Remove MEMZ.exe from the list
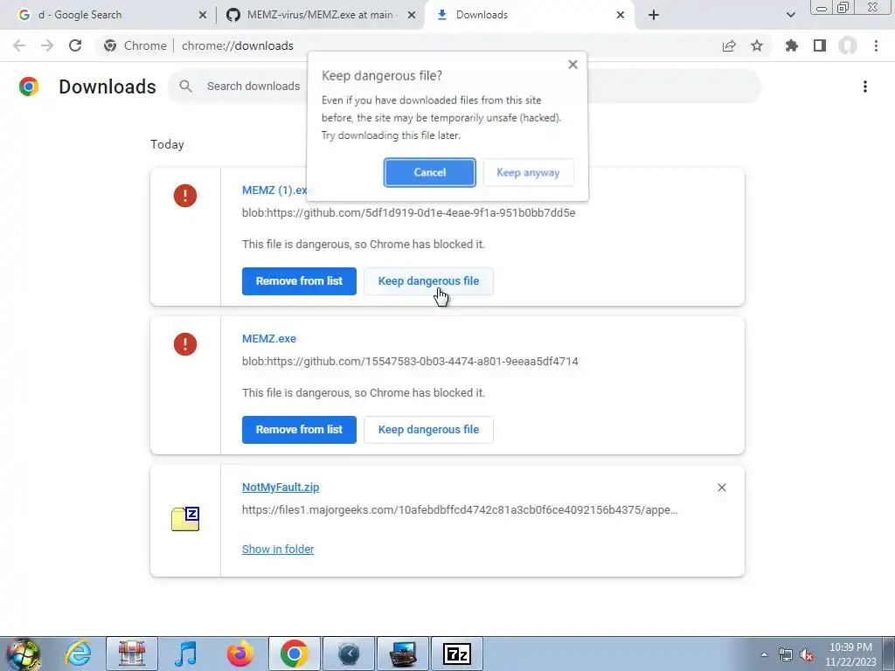Image resolution: width=895 pixels, height=671 pixels. (299, 429)
